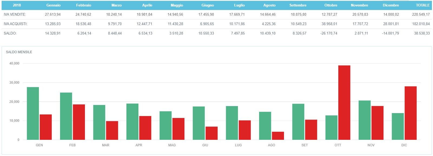Image resolution: width=433 pixels, height=156 pixels.
Task: Select the red bar for DIC
Action: (x=410, y=113)
